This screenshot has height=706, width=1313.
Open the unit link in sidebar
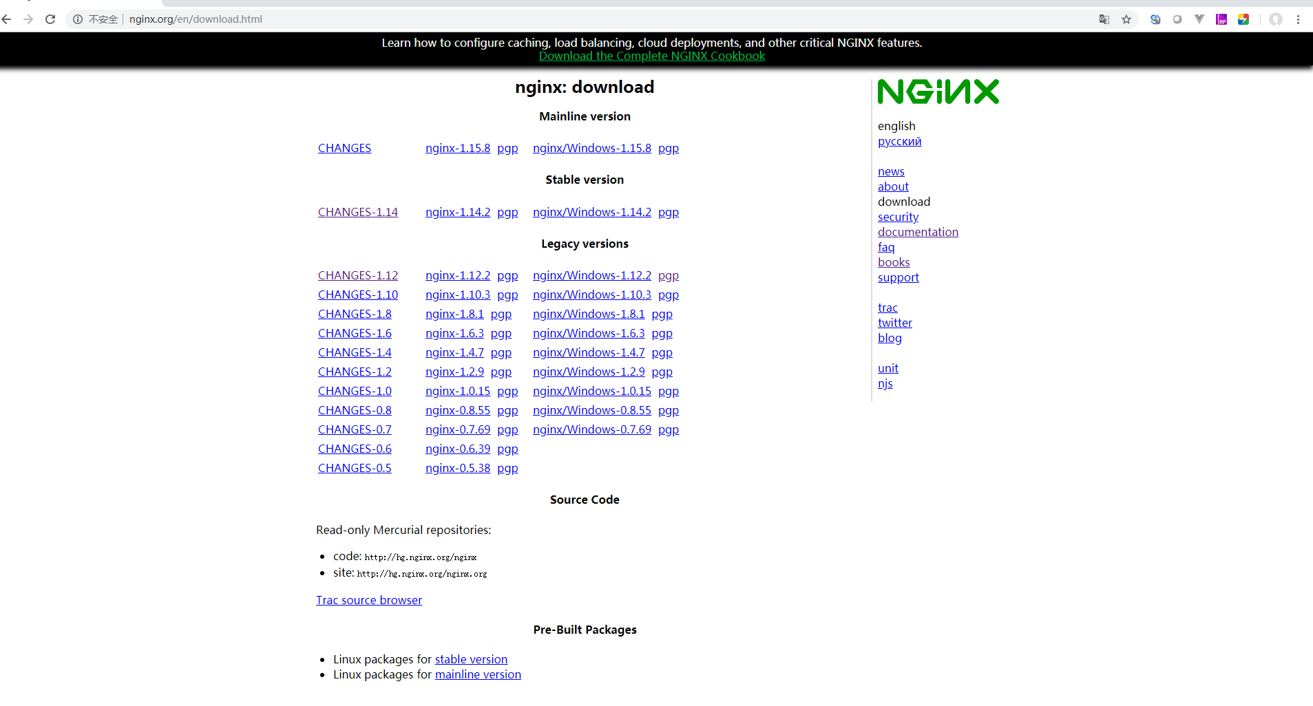point(888,368)
